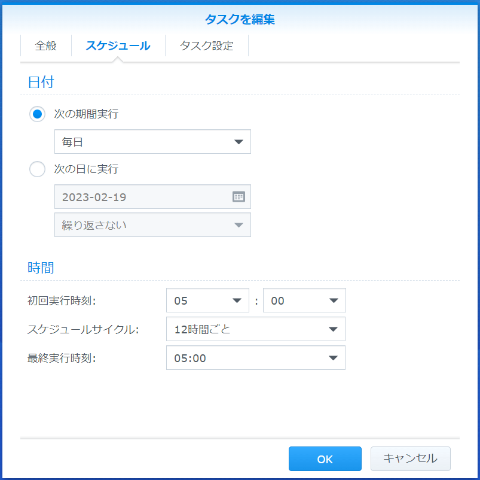Select the 次の期間実行 radio button
480x480 pixels.
click(x=37, y=114)
